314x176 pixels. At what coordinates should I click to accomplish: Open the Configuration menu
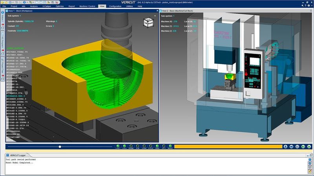tap(115, 6)
